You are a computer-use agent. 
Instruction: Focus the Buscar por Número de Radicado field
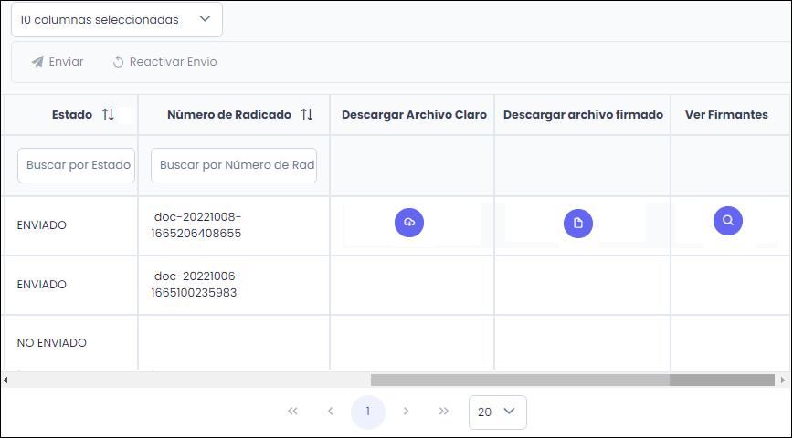point(234,165)
